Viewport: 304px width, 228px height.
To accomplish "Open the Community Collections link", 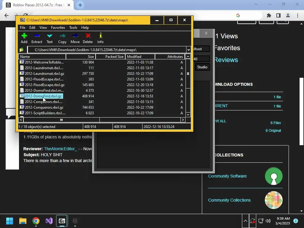I will [x=229, y=200].
